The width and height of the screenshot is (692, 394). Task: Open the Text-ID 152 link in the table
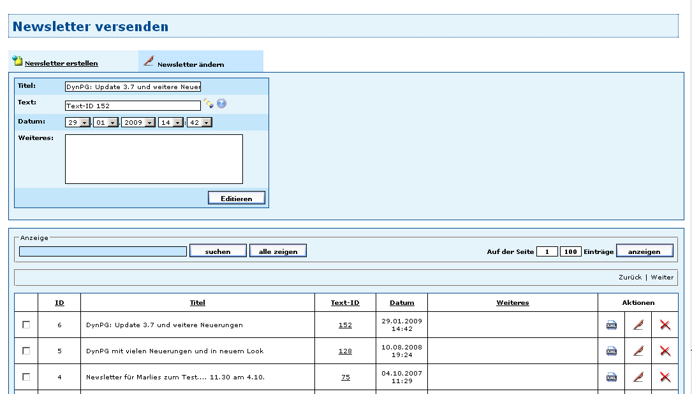[345, 325]
